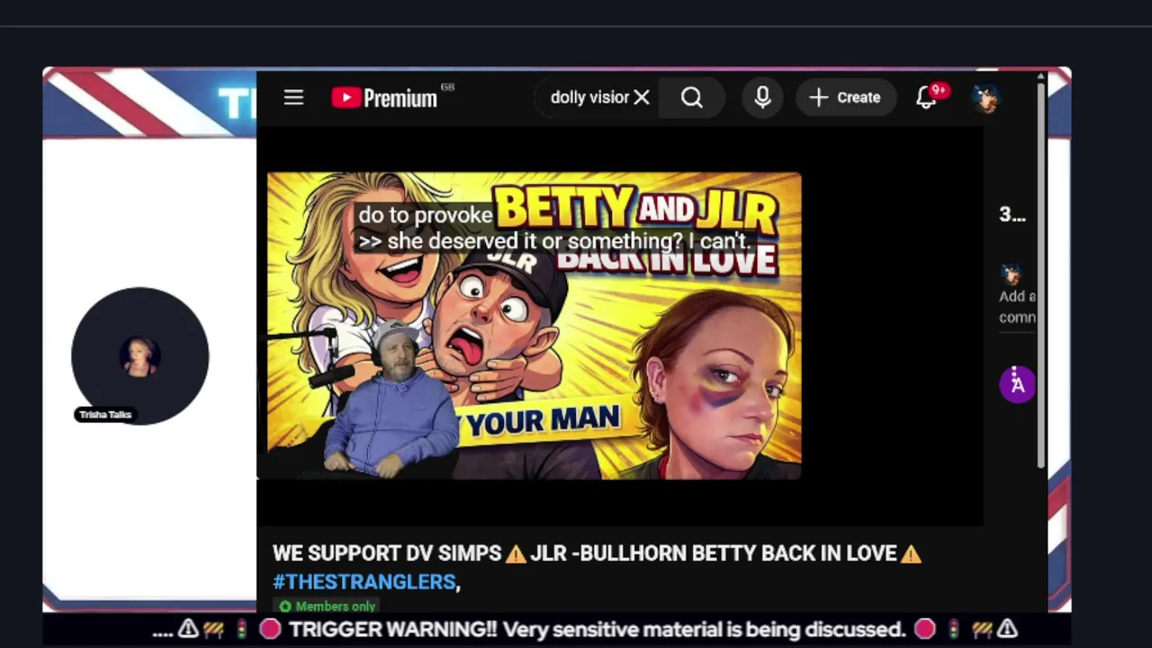Click the Trisha Talks circular avatar
The height and width of the screenshot is (648, 1152).
pos(139,356)
